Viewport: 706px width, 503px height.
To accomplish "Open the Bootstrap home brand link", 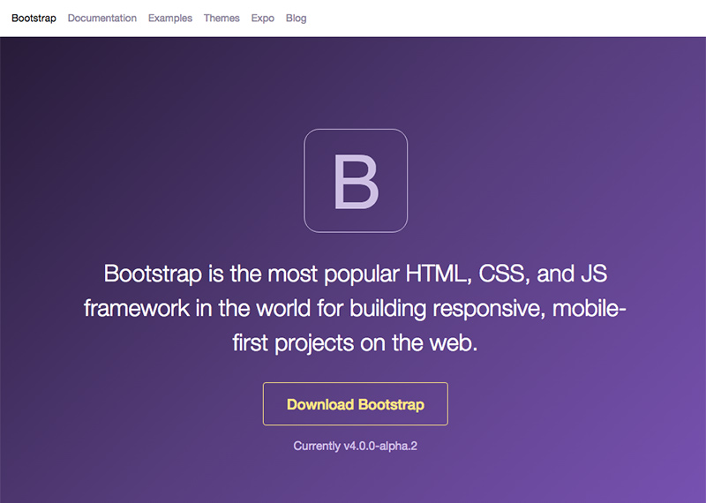I will click(34, 18).
